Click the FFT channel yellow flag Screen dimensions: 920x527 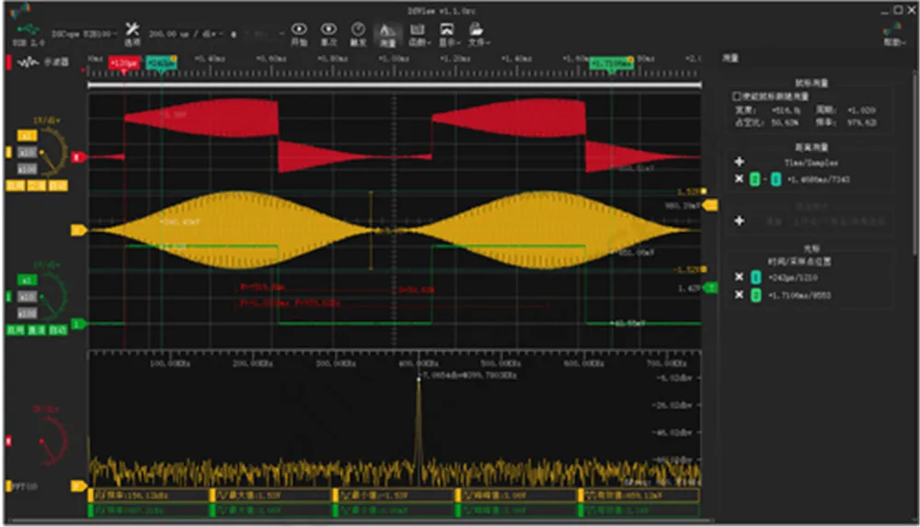tap(79, 486)
